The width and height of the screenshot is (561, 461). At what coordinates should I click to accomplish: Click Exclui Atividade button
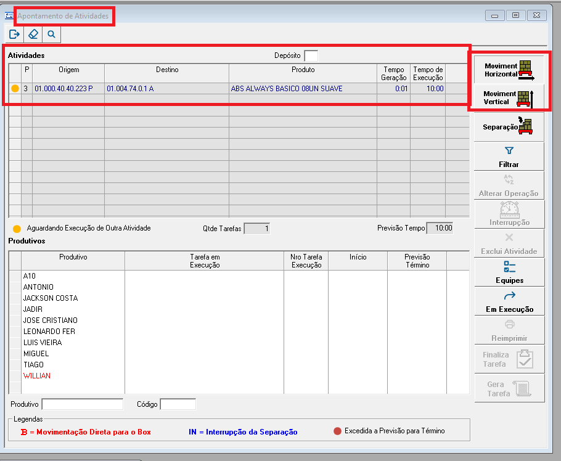coord(509,243)
